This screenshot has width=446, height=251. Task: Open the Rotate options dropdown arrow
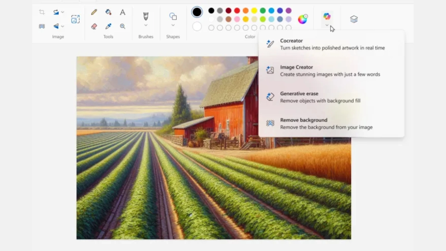pyautogui.click(x=62, y=12)
